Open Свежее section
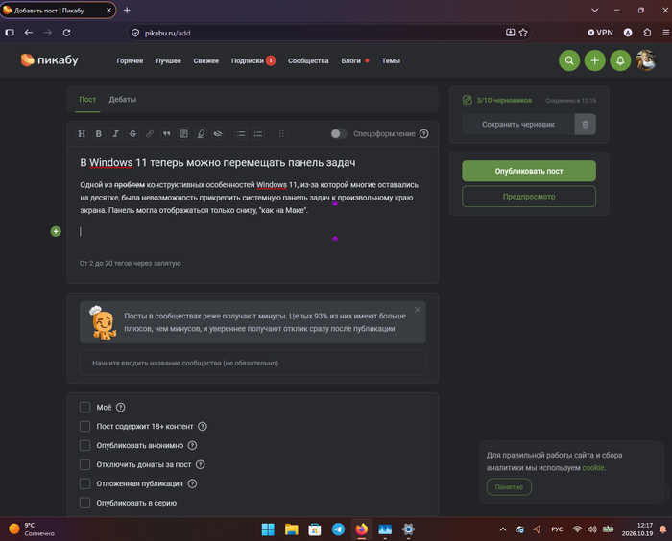The height and width of the screenshot is (541, 672). [x=206, y=60]
